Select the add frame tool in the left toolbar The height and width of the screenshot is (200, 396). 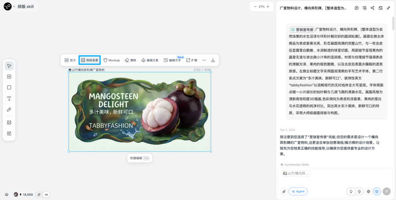tap(9, 77)
